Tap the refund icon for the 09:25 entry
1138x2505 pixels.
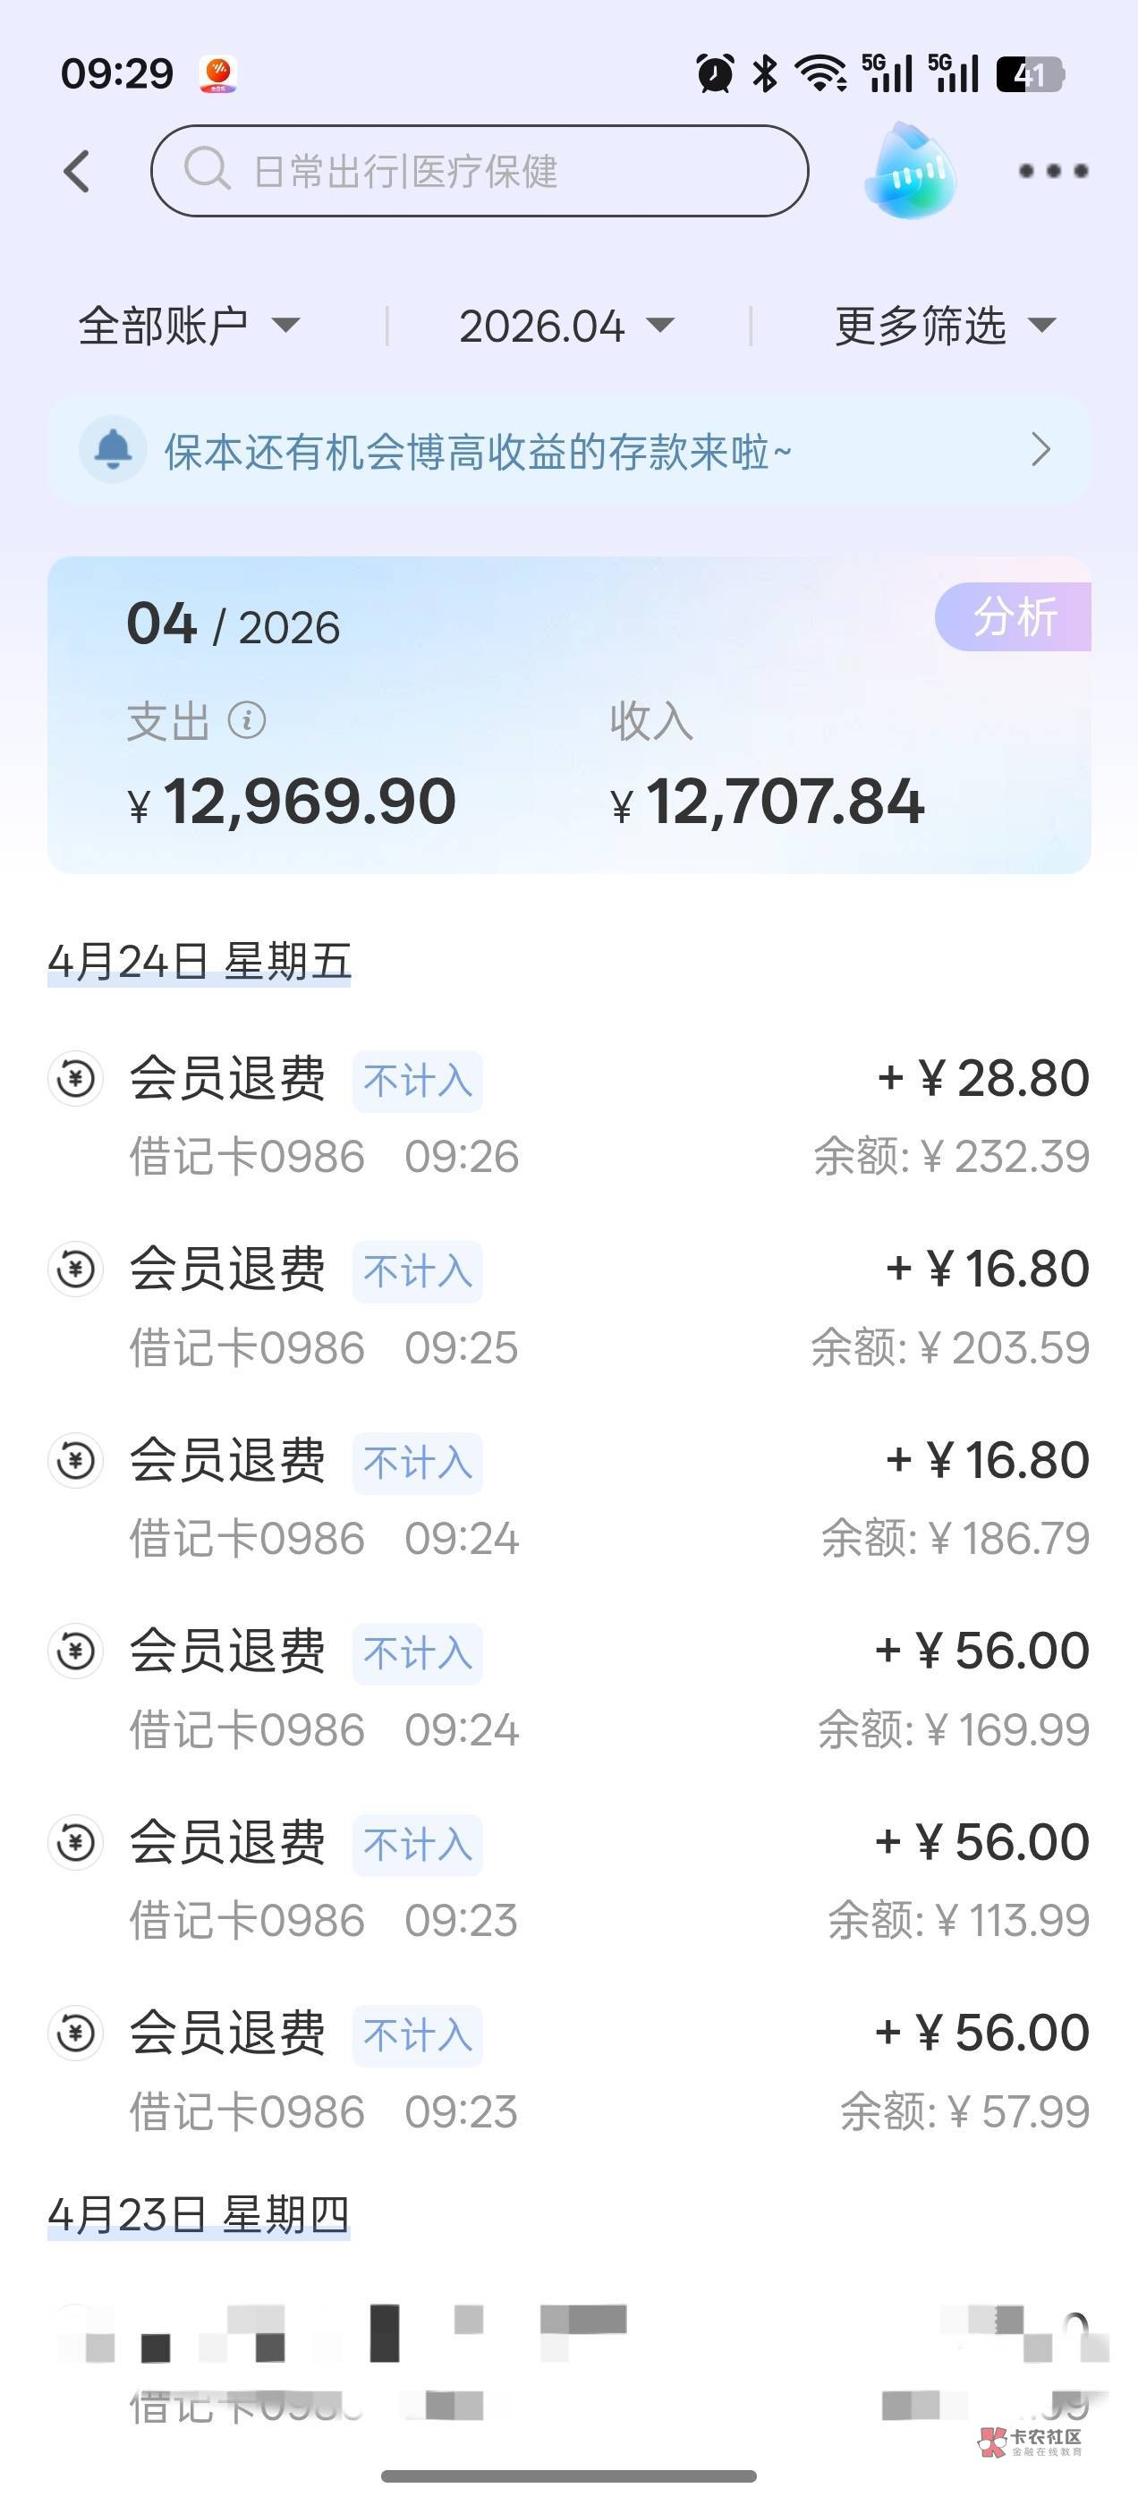76,1269
